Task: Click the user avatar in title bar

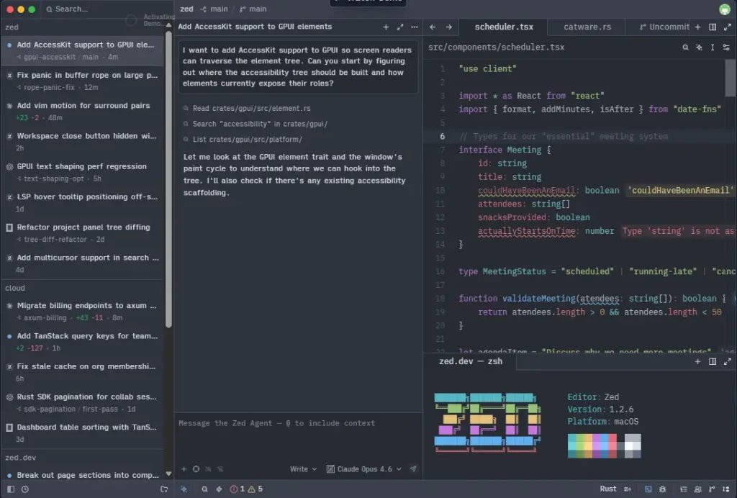Action: 725,9
